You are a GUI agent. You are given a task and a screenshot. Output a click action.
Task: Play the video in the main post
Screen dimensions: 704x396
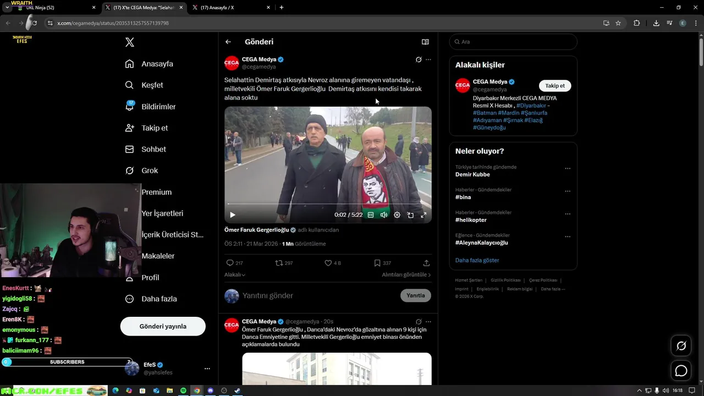[x=232, y=215]
